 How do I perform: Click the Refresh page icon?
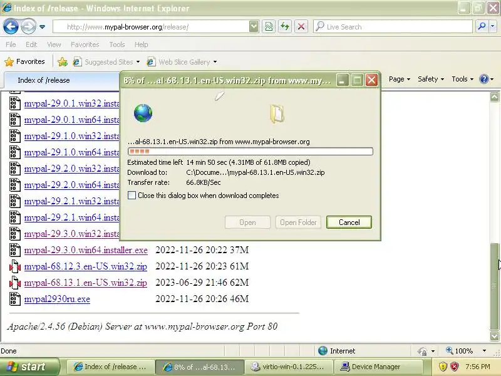(x=285, y=27)
